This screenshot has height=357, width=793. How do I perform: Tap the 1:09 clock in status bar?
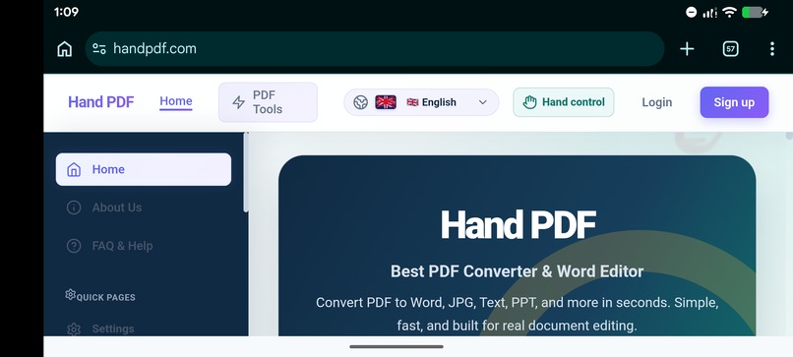point(66,12)
